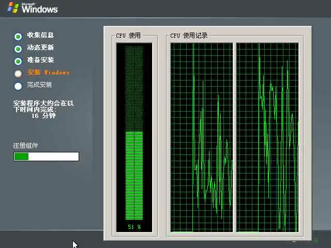Click the 动态更新 step label
Screen dimensions: 331x248
click(x=40, y=48)
